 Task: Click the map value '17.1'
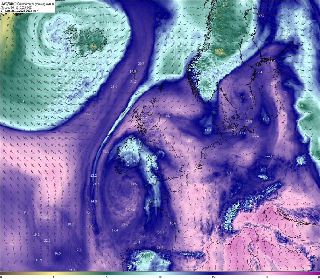point(78,250)
